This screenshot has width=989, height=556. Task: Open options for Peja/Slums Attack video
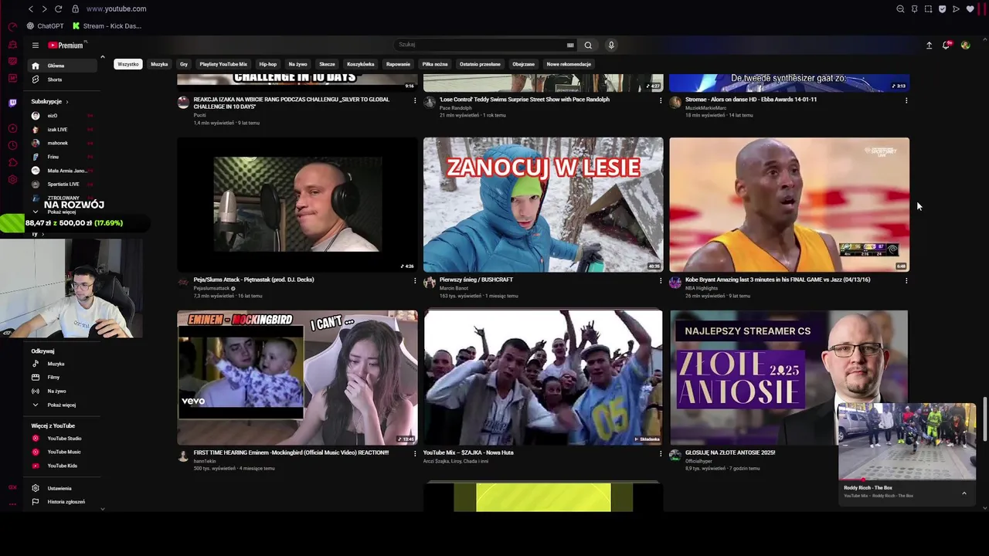[414, 280]
